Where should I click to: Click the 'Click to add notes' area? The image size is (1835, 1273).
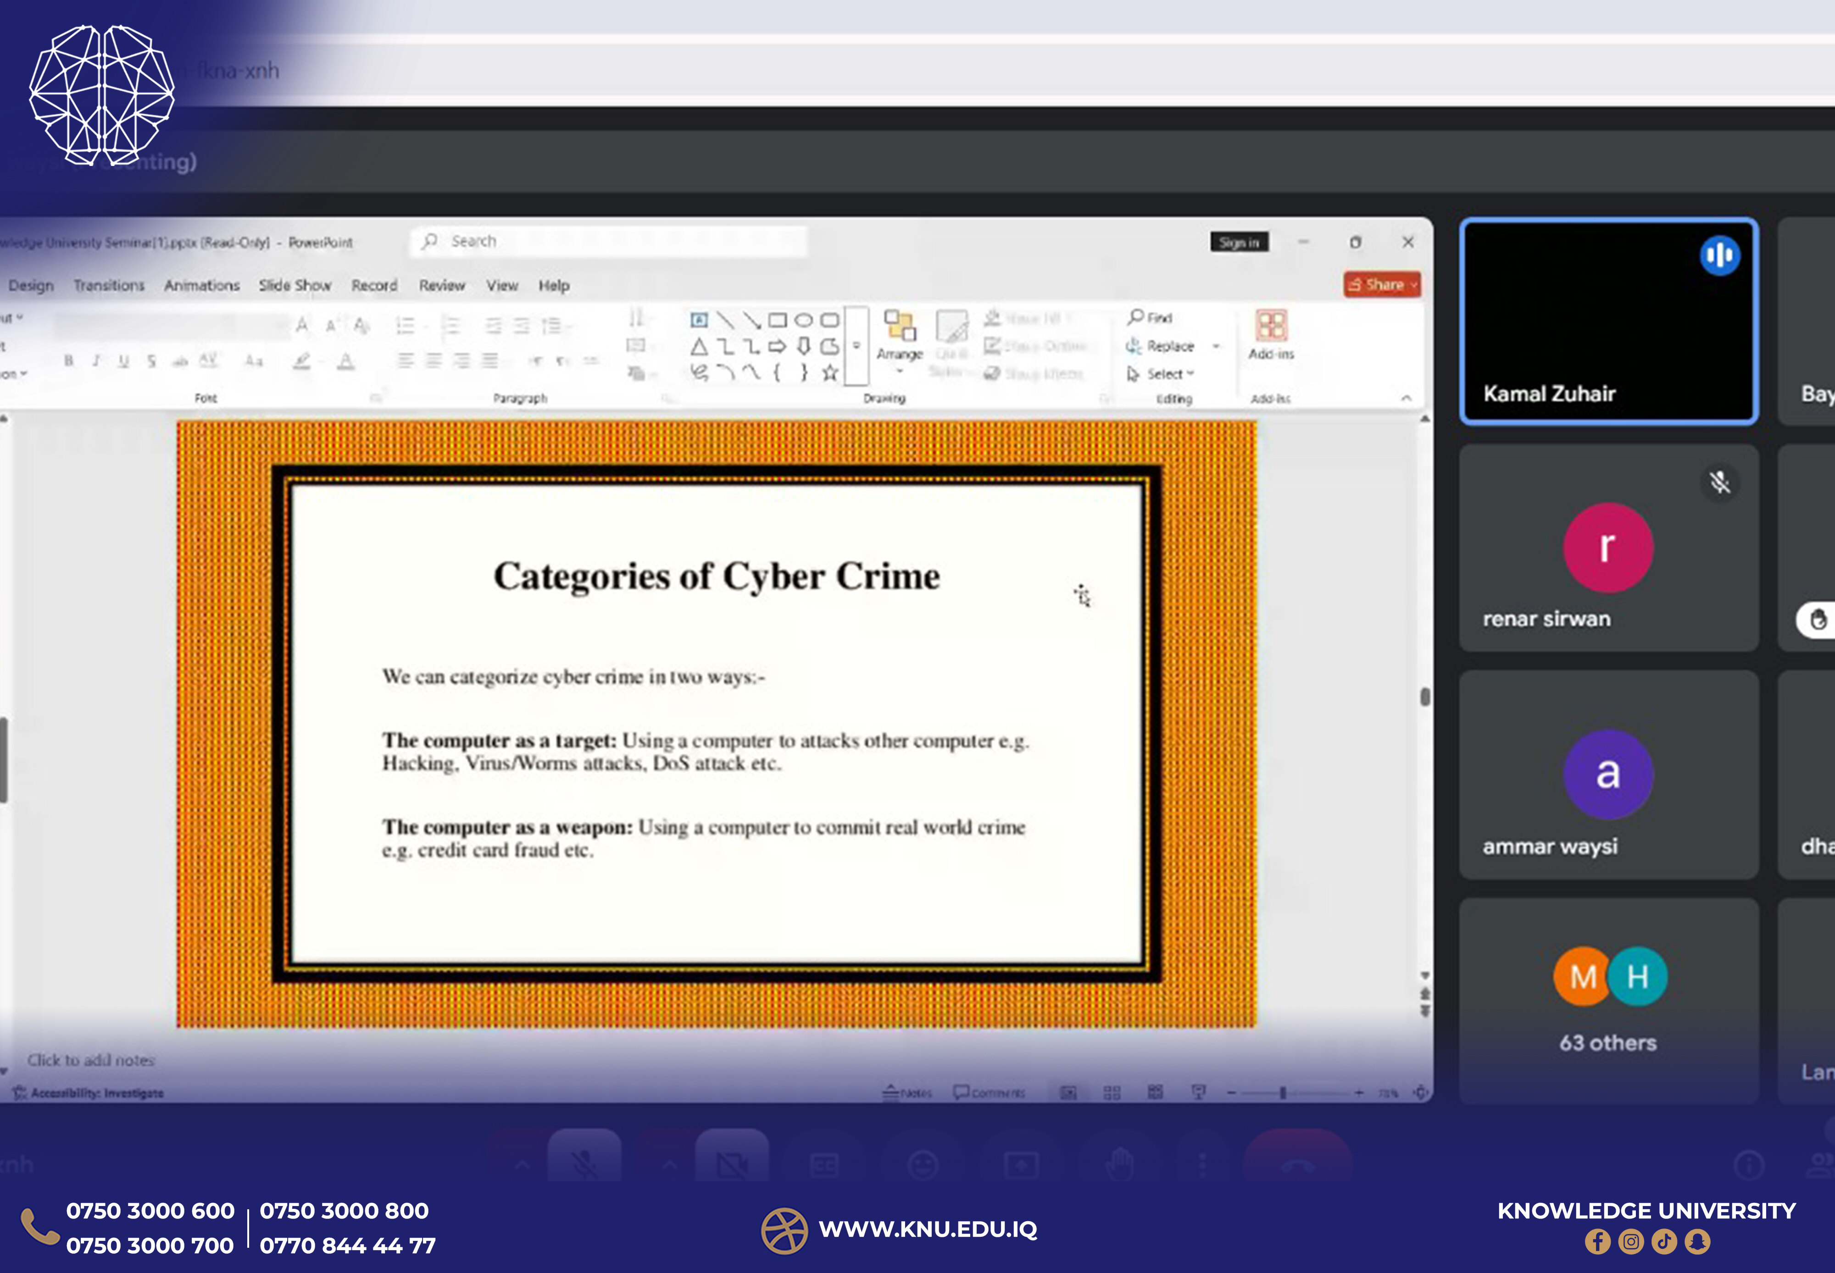click(91, 1060)
